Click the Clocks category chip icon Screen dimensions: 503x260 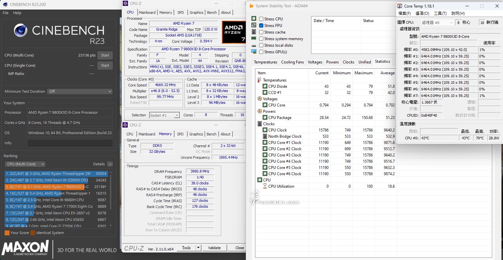(259, 124)
